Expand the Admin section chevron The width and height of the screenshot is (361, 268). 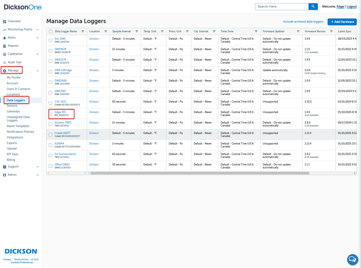[x=37, y=175]
